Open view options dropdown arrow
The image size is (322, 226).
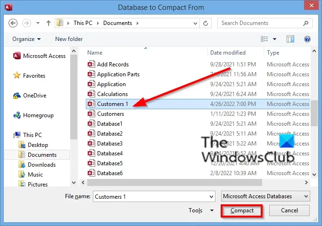274,39
